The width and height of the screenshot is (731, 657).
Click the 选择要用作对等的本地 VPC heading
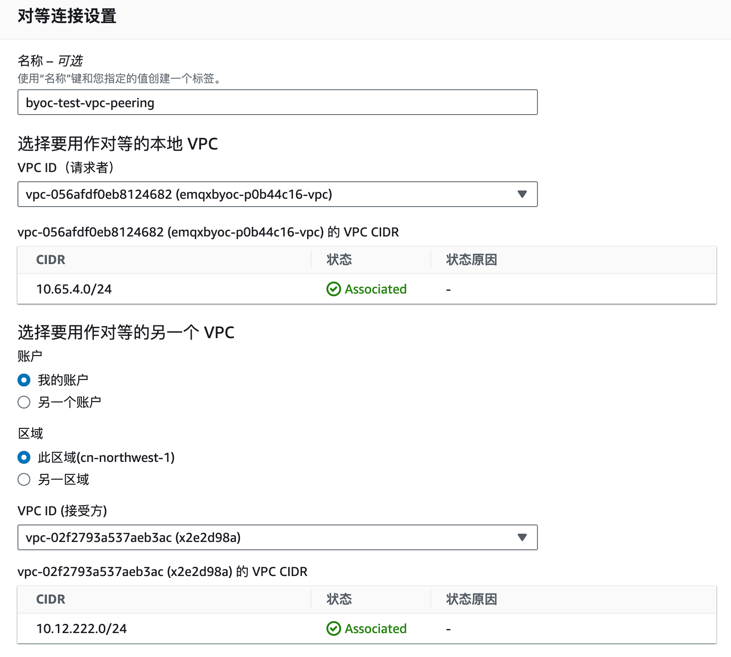tap(118, 144)
